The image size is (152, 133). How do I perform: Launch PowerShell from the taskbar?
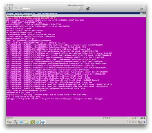click(21, 122)
